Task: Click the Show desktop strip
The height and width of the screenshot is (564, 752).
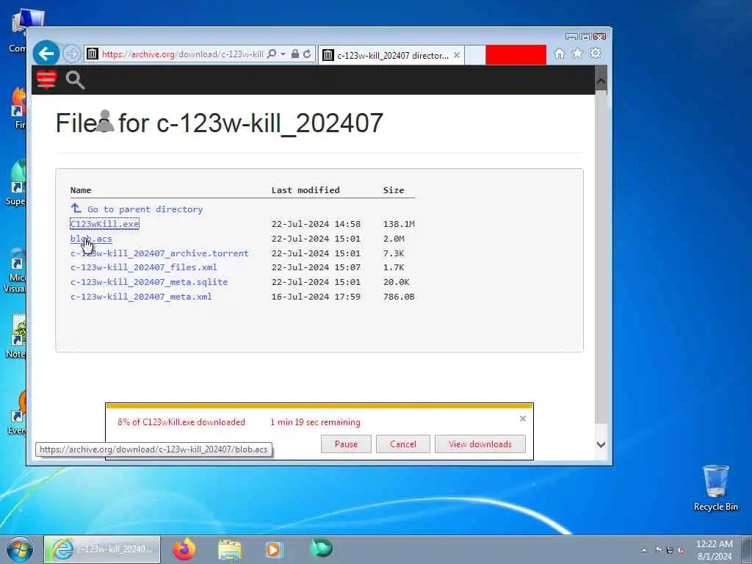Action: [x=747, y=549]
